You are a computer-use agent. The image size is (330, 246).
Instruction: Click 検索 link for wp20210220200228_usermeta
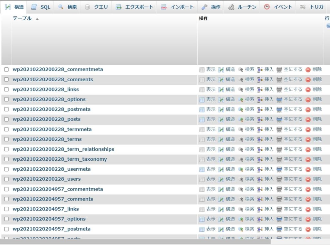[x=250, y=169]
